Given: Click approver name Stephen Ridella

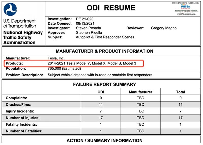Looking at the screenshot, I should (89, 33).
